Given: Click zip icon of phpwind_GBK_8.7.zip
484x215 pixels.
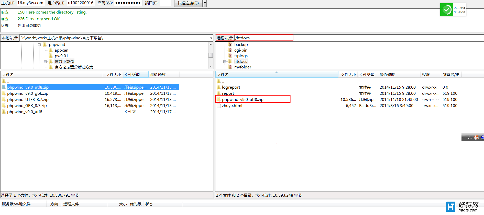Looking at the screenshot, I should [x=4, y=106].
